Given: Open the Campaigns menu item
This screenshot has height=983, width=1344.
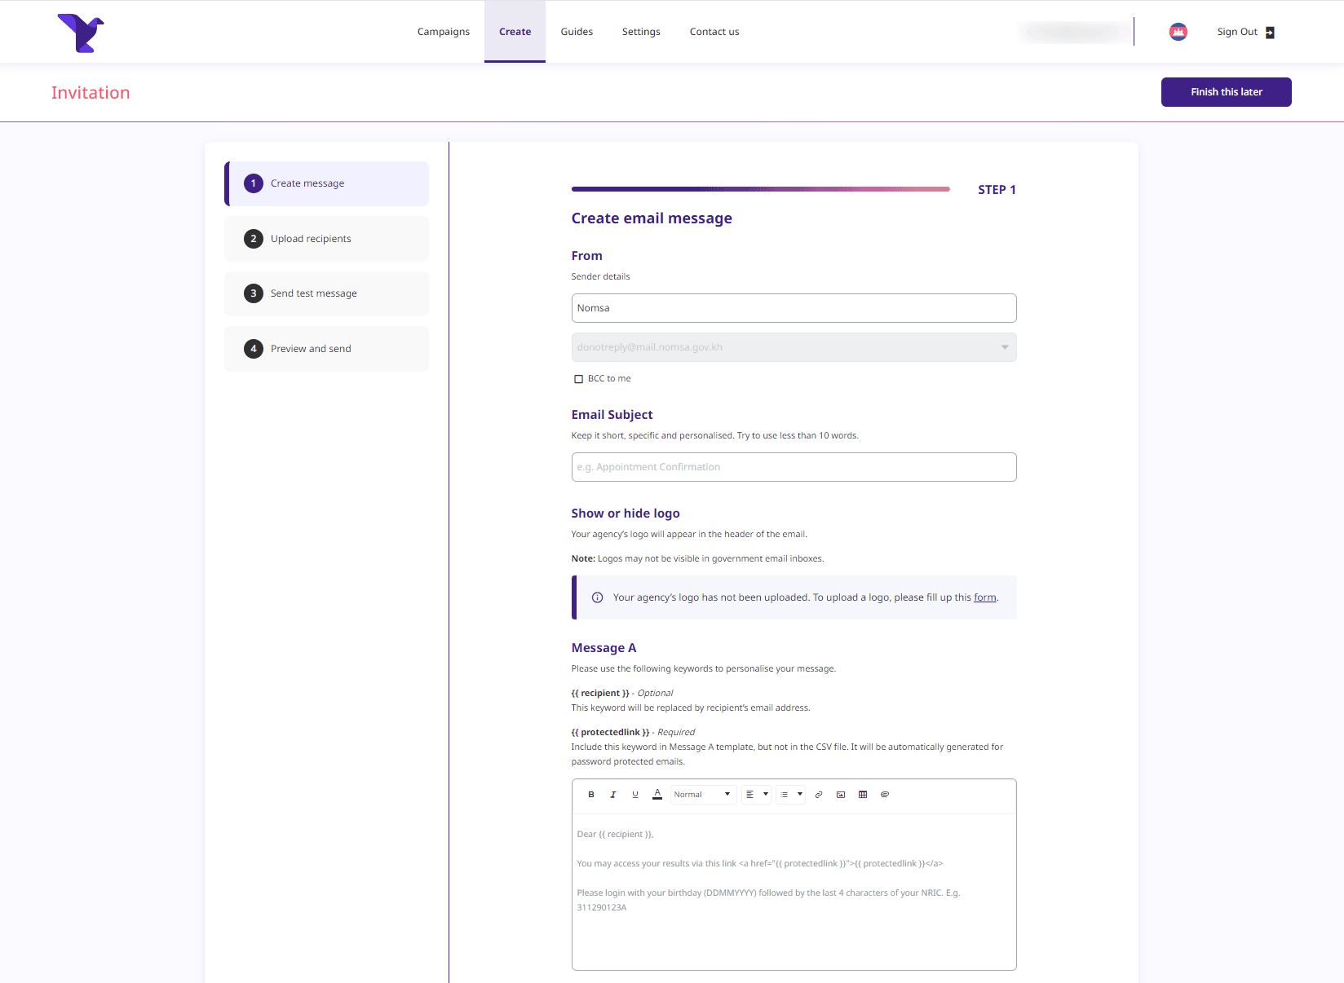Looking at the screenshot, I should tap(444, 32).
